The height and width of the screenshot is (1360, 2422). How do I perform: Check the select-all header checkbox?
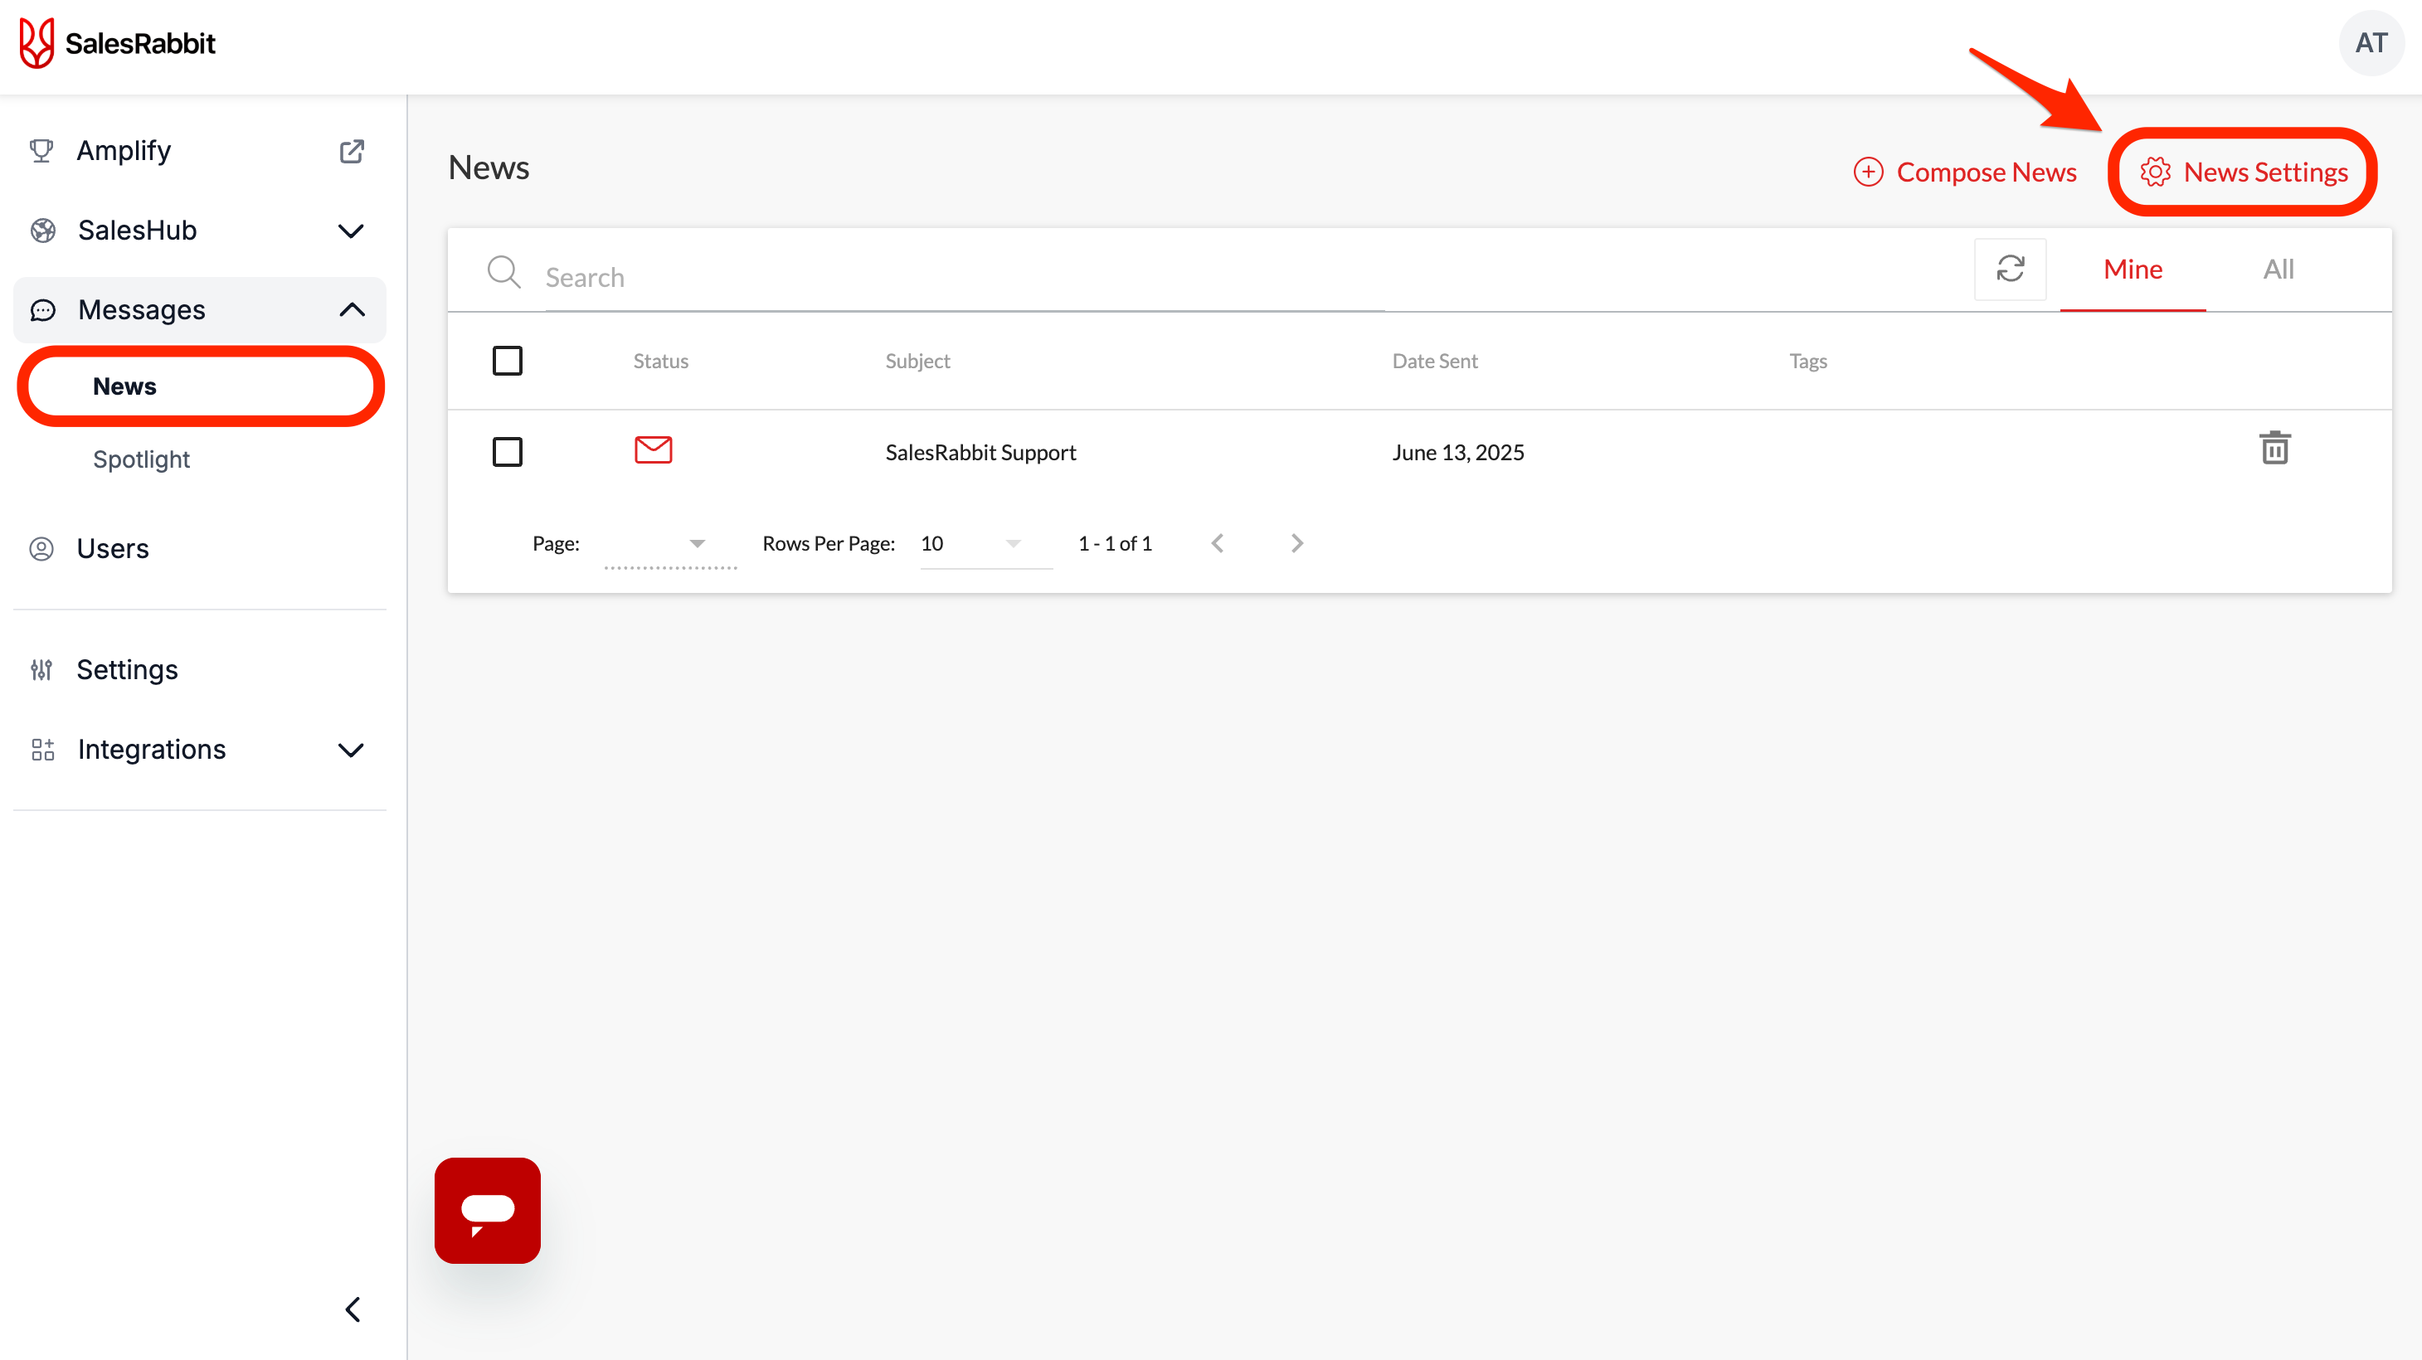[x=508, y=361]
